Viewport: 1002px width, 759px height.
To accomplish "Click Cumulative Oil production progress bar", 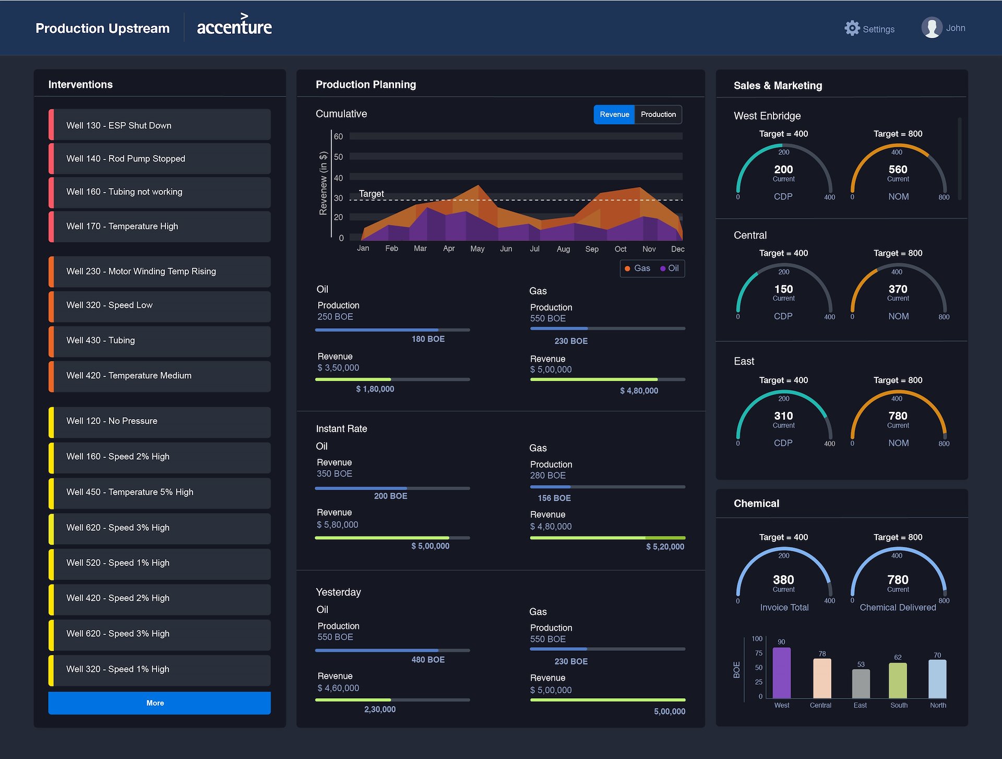I will point(392,330).
